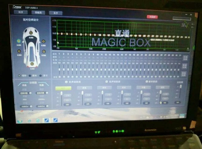Image resolution: width=202 pixels, height=149 pixels.
Task: Open the second pinned taskbar icon
Action: [29, 121]
